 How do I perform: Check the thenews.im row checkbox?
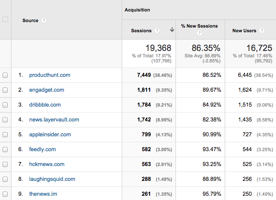click(5, 194)
